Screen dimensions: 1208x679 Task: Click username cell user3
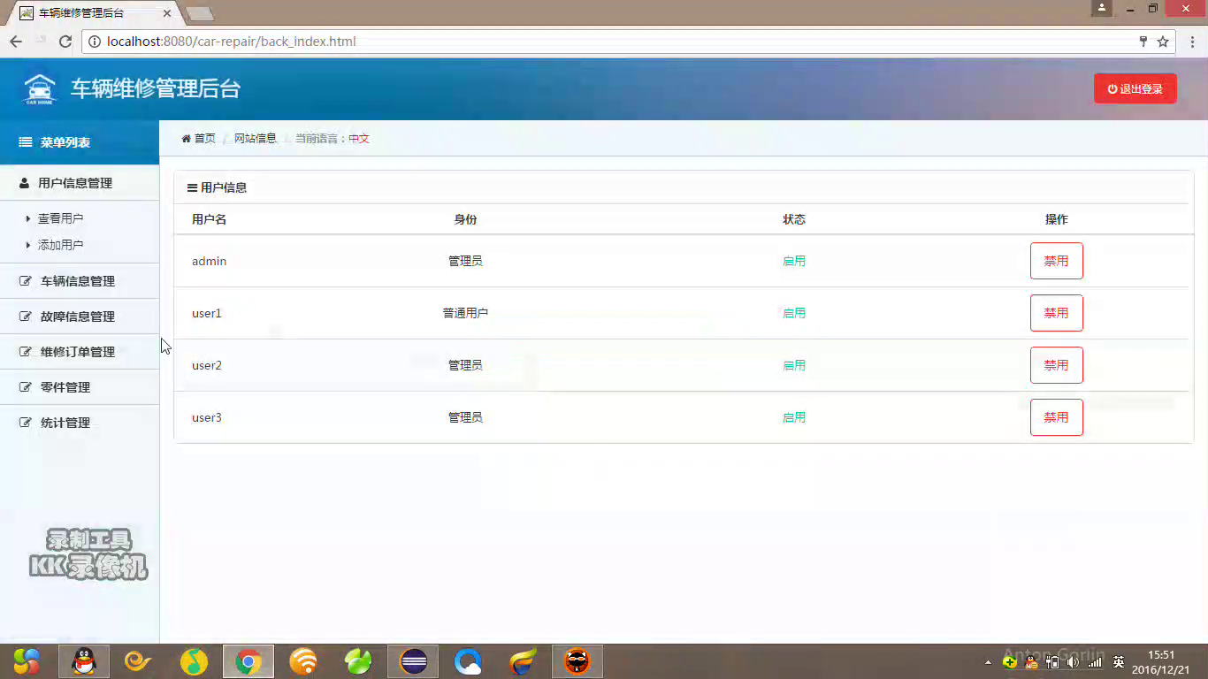pyautogui.click(x=207, y=417)
